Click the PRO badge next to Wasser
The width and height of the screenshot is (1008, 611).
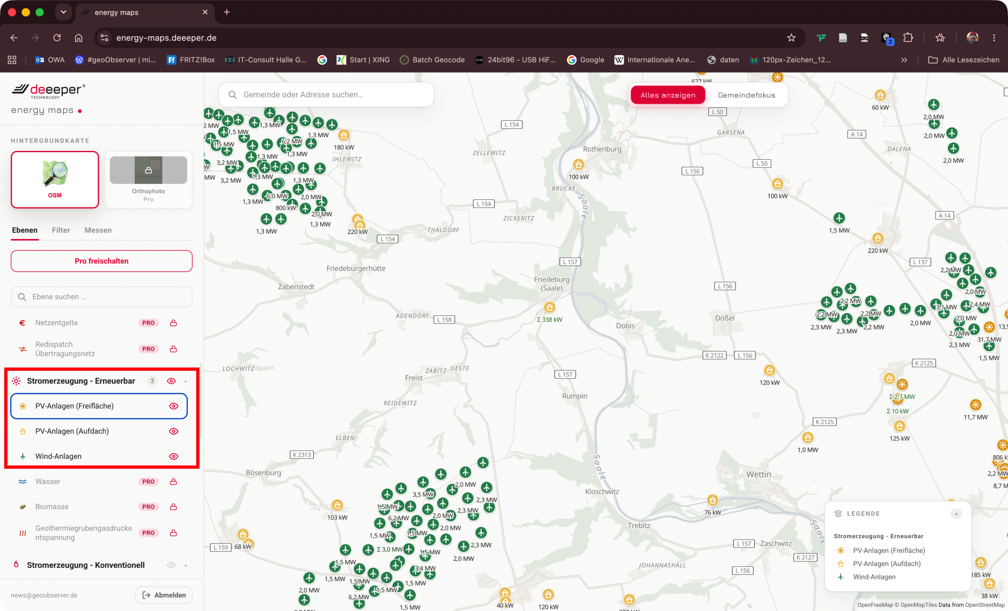point(148,482)
